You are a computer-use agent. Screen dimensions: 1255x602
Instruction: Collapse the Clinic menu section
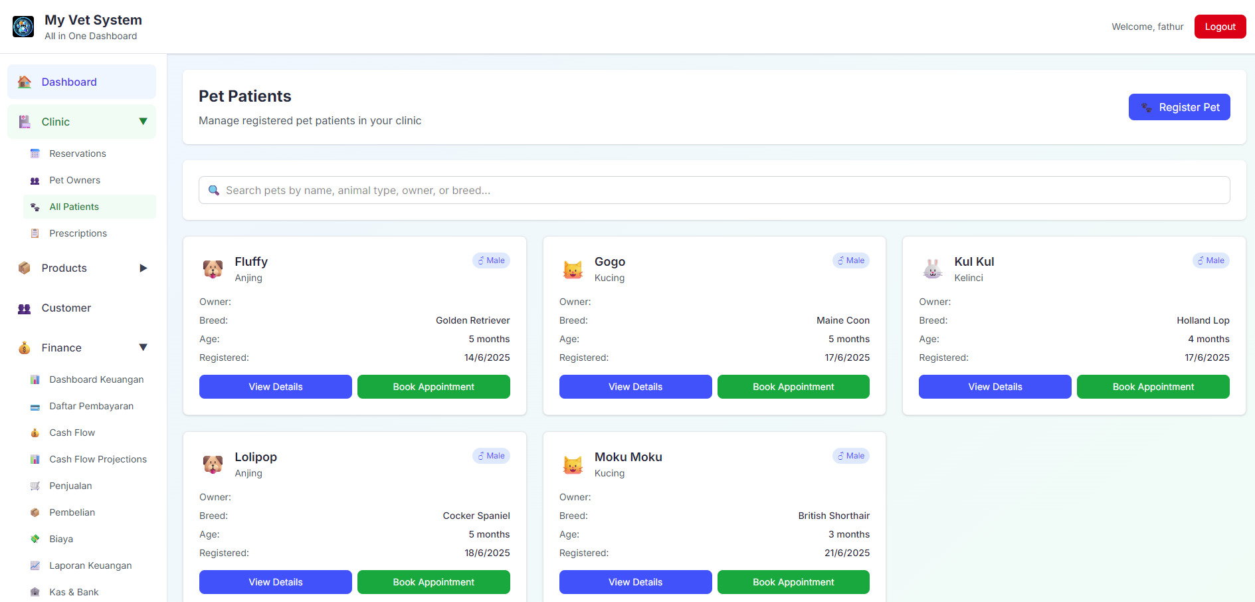(143, 122)
